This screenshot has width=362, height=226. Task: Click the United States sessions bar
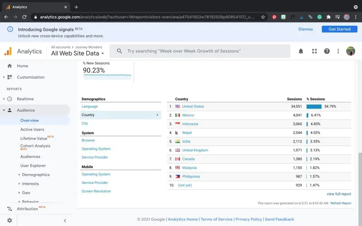pos(314,107)
